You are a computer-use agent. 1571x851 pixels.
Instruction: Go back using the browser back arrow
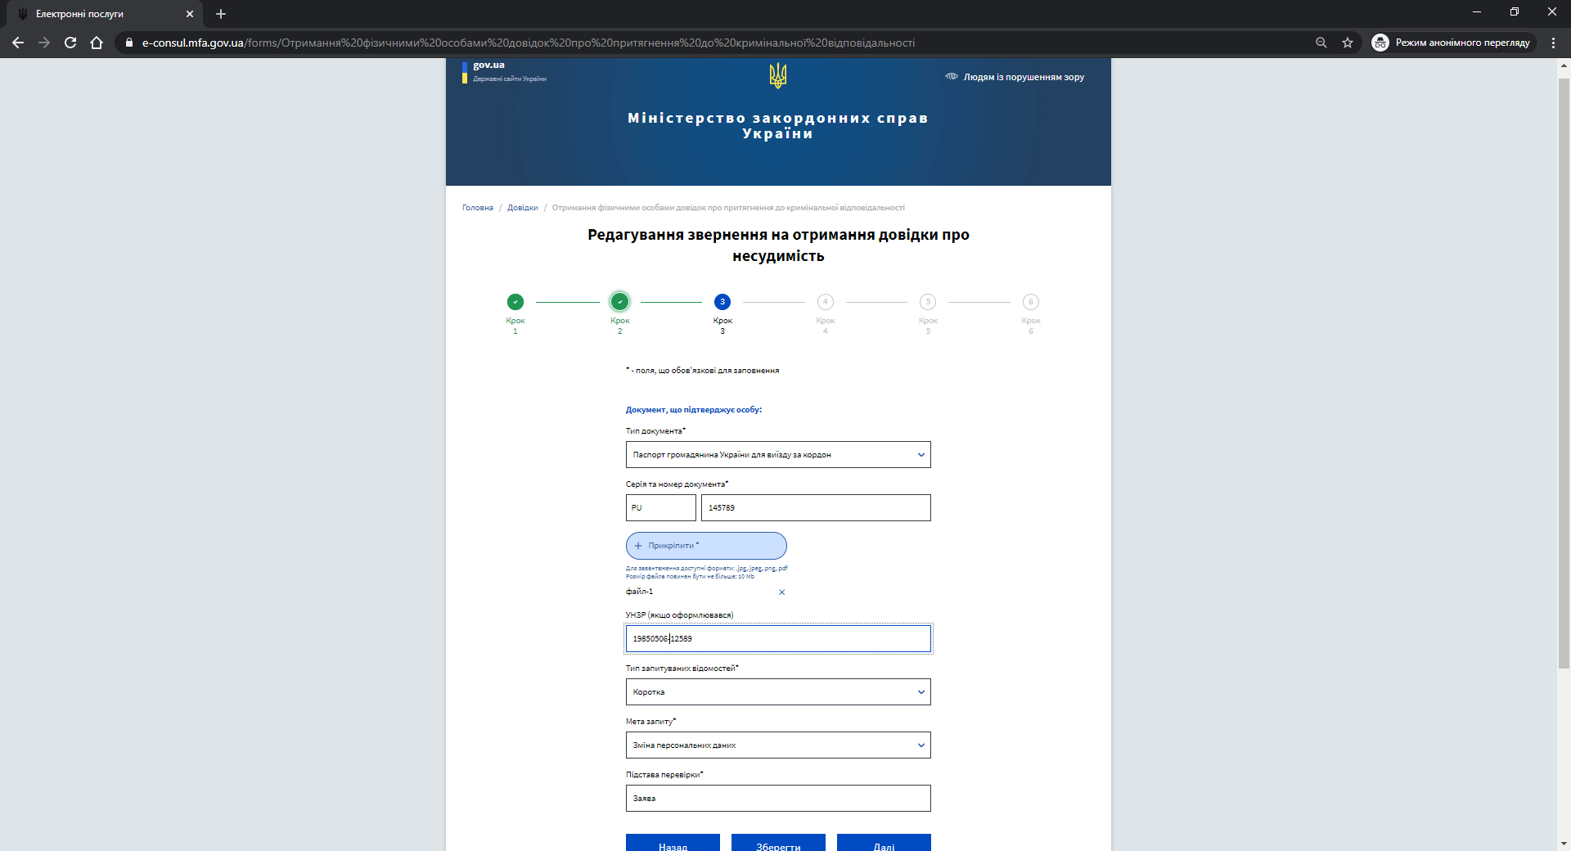coord(18,43)
